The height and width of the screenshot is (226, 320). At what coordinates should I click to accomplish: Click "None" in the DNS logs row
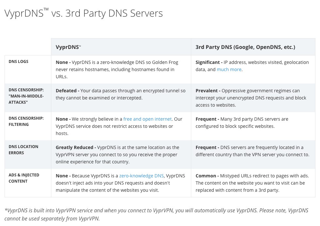click(x=62, y=62)
